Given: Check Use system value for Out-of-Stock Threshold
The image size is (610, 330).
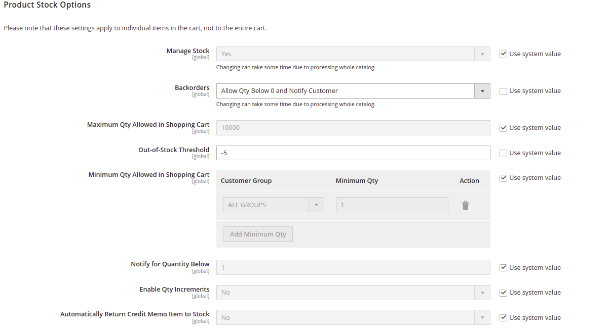Looking at the screenshot, I should (x=503, y=153).
